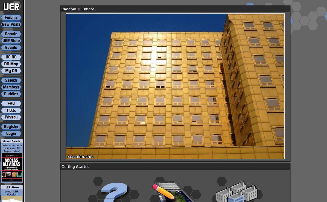Read the FAQ page
The image size is (327, 202).
11,103
